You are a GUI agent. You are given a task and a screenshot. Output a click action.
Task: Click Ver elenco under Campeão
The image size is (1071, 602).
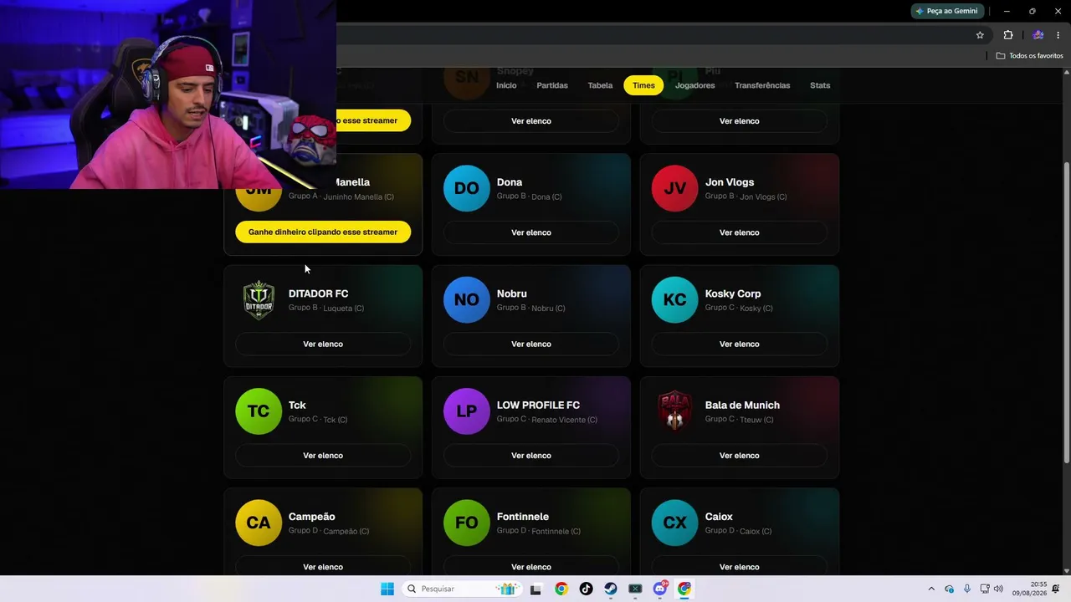323,567
